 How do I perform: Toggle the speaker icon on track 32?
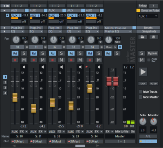(62, 67)
